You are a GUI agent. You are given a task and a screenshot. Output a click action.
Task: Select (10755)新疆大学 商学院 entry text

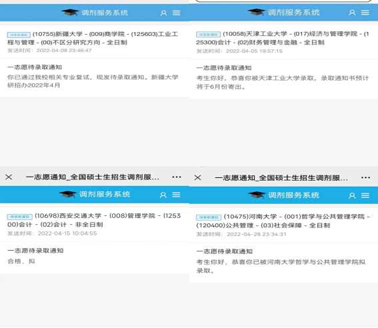(93, 38)
